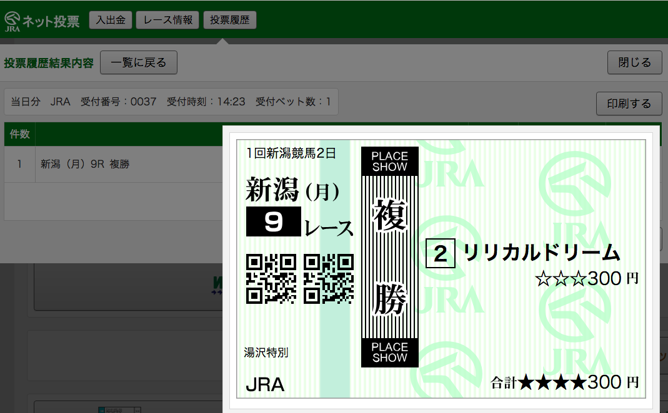Open the 入出金 menu
Viewport: 668px width, 413px height.
pyautogui.click(x=111, y=20)
